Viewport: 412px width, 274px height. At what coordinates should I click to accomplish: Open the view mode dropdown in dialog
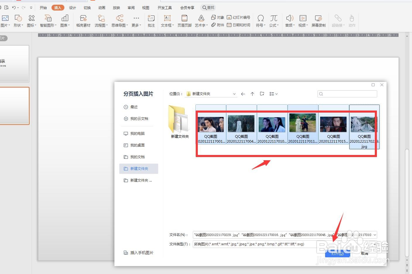click(274, 94)
